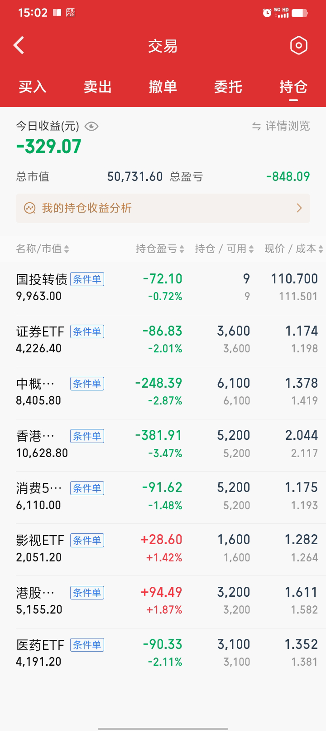This screenshot has height=731, width=326.
Task: Click the swap arrows icon beside 详情浏览
Action: point(256,126)
